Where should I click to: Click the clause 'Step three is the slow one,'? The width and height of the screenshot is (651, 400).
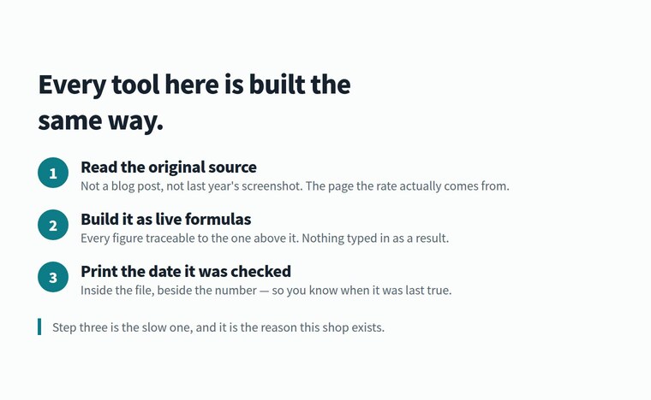(x=122, y=327)
